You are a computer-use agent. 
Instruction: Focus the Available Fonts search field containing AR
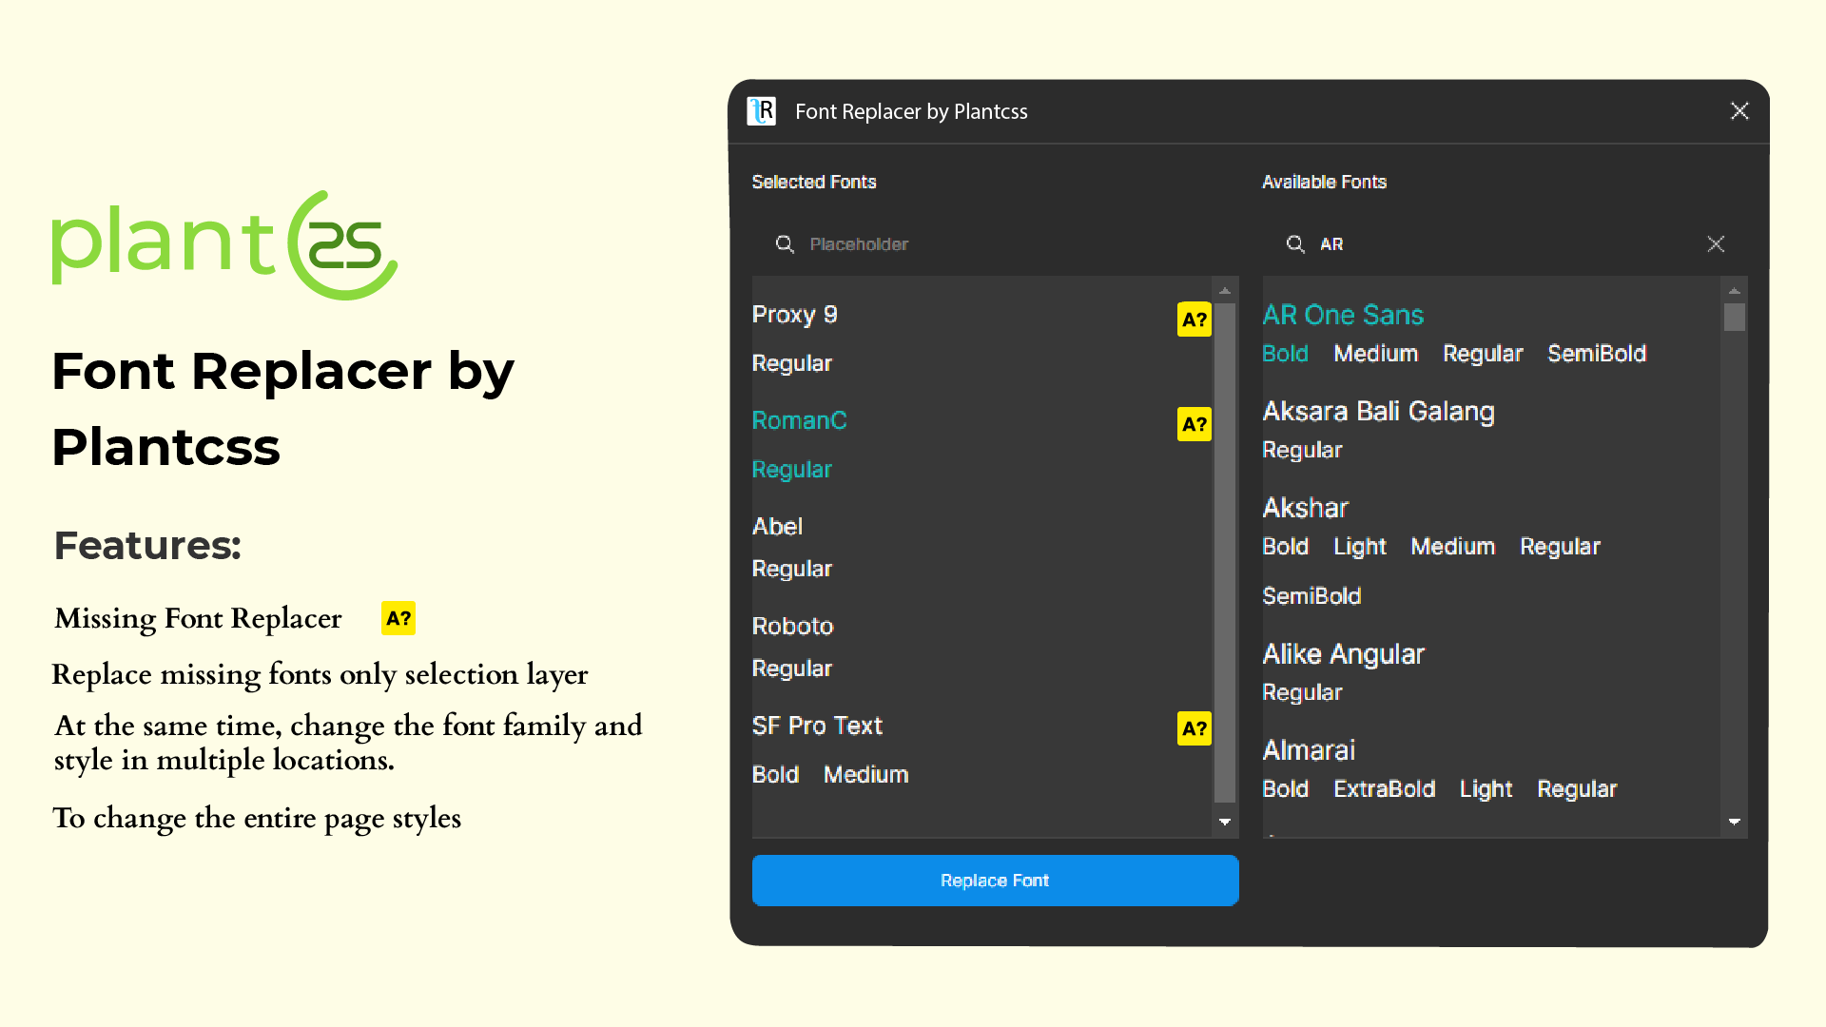tap(1505, 244)
